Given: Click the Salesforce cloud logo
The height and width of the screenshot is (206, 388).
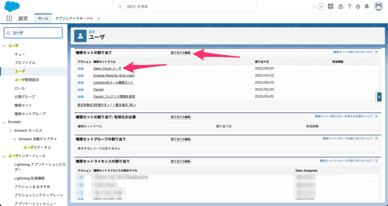Looking at the screenshot, I should click(12, 7).
